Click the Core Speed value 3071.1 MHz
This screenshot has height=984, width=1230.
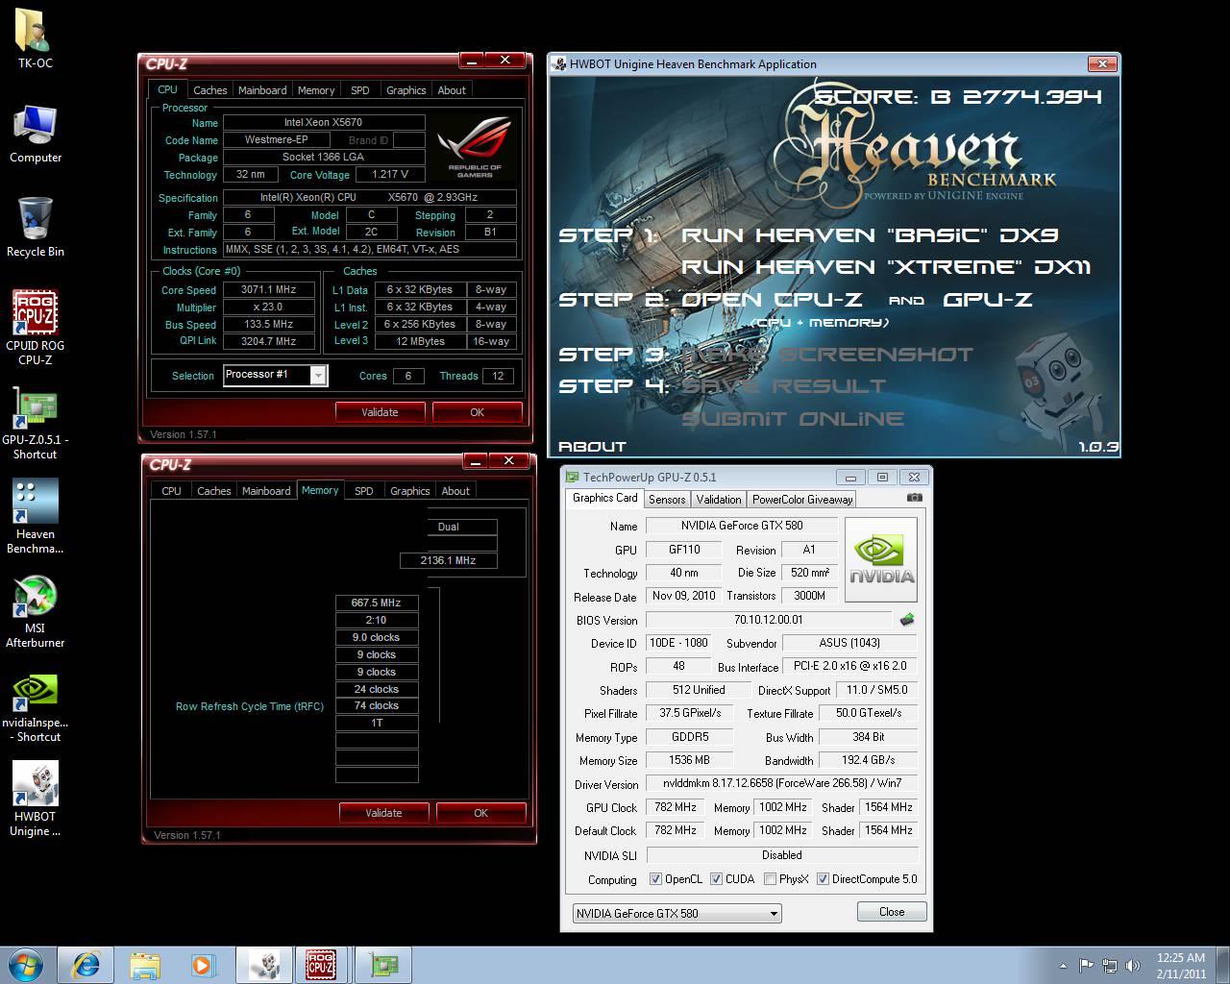(269, 289)
